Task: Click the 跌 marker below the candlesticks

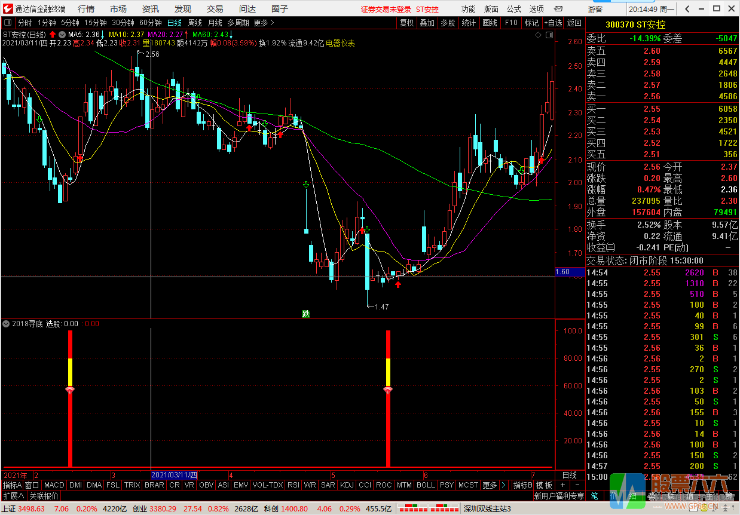Action: (306, 314)
